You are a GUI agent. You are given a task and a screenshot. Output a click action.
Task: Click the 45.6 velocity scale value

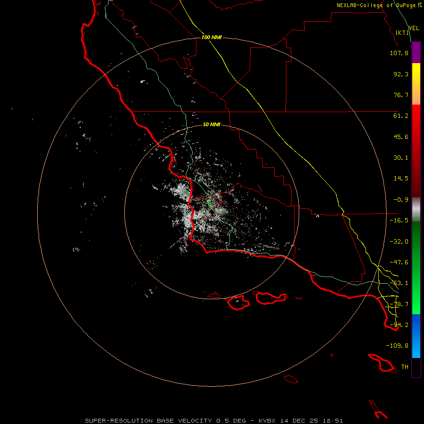tap(401, 137)
